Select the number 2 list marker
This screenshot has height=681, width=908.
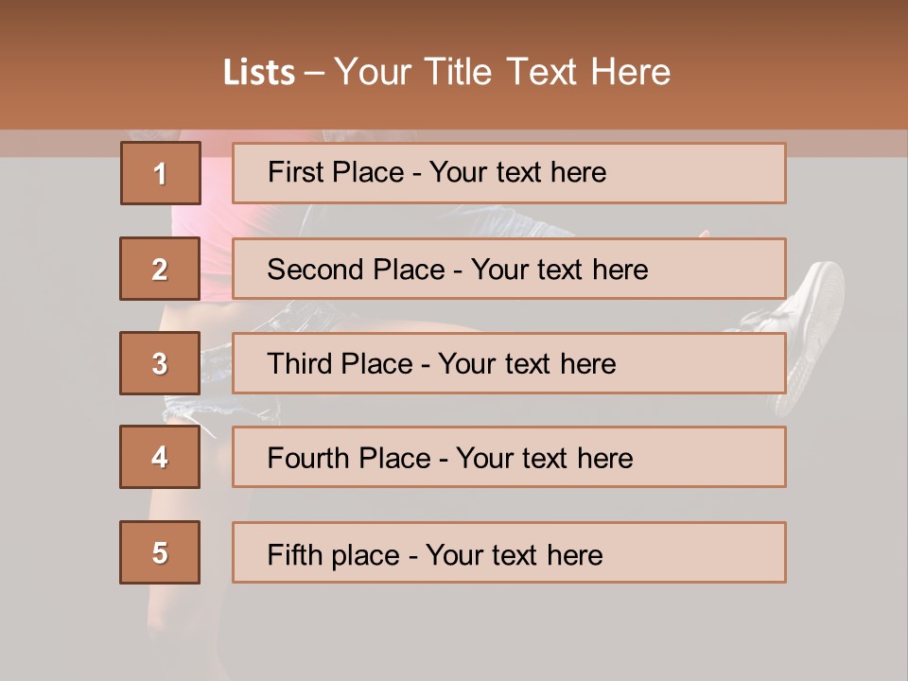160,269
